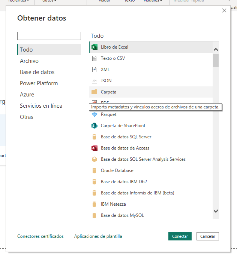Filter connectors by Azure category
This screenshot has height=258, width=237.
27,95
